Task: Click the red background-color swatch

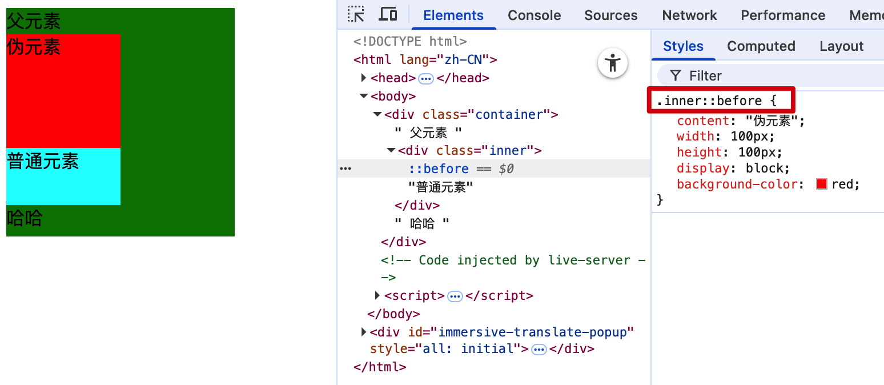Action: [822, 184]
